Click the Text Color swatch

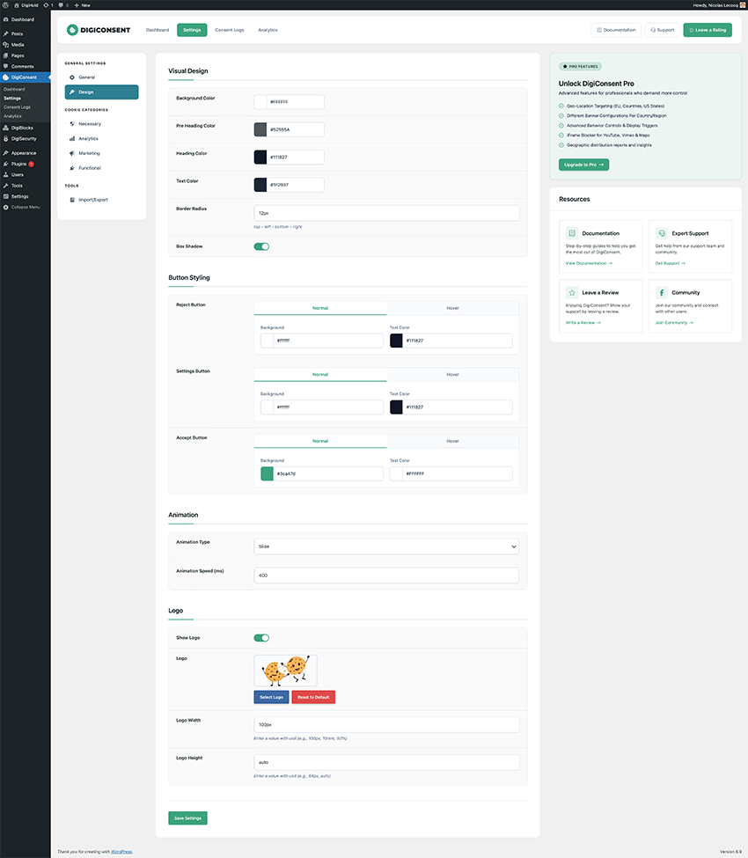(260, 185)
